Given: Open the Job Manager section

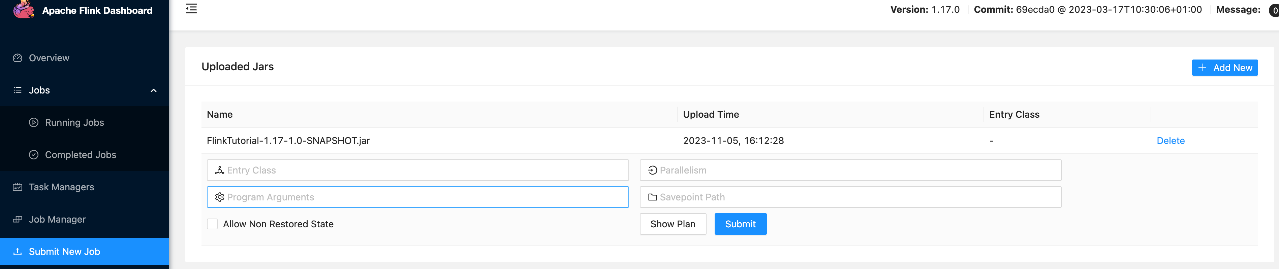Looking at the screenshot, I should [57, 219].
